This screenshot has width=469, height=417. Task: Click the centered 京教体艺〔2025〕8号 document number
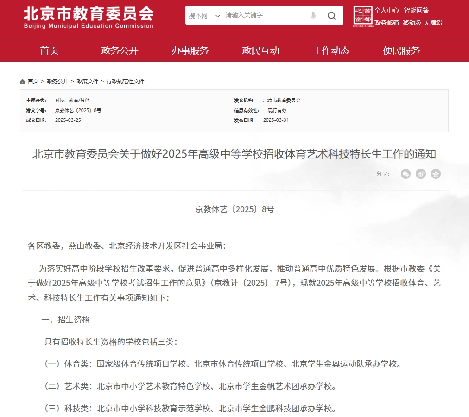pos(234,209)
